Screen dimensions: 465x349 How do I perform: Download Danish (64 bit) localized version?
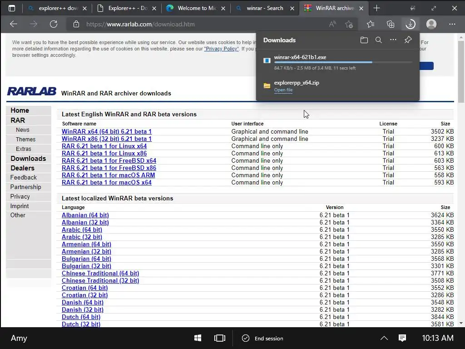click(83, 302)
